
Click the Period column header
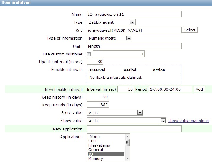click(130, 70)
